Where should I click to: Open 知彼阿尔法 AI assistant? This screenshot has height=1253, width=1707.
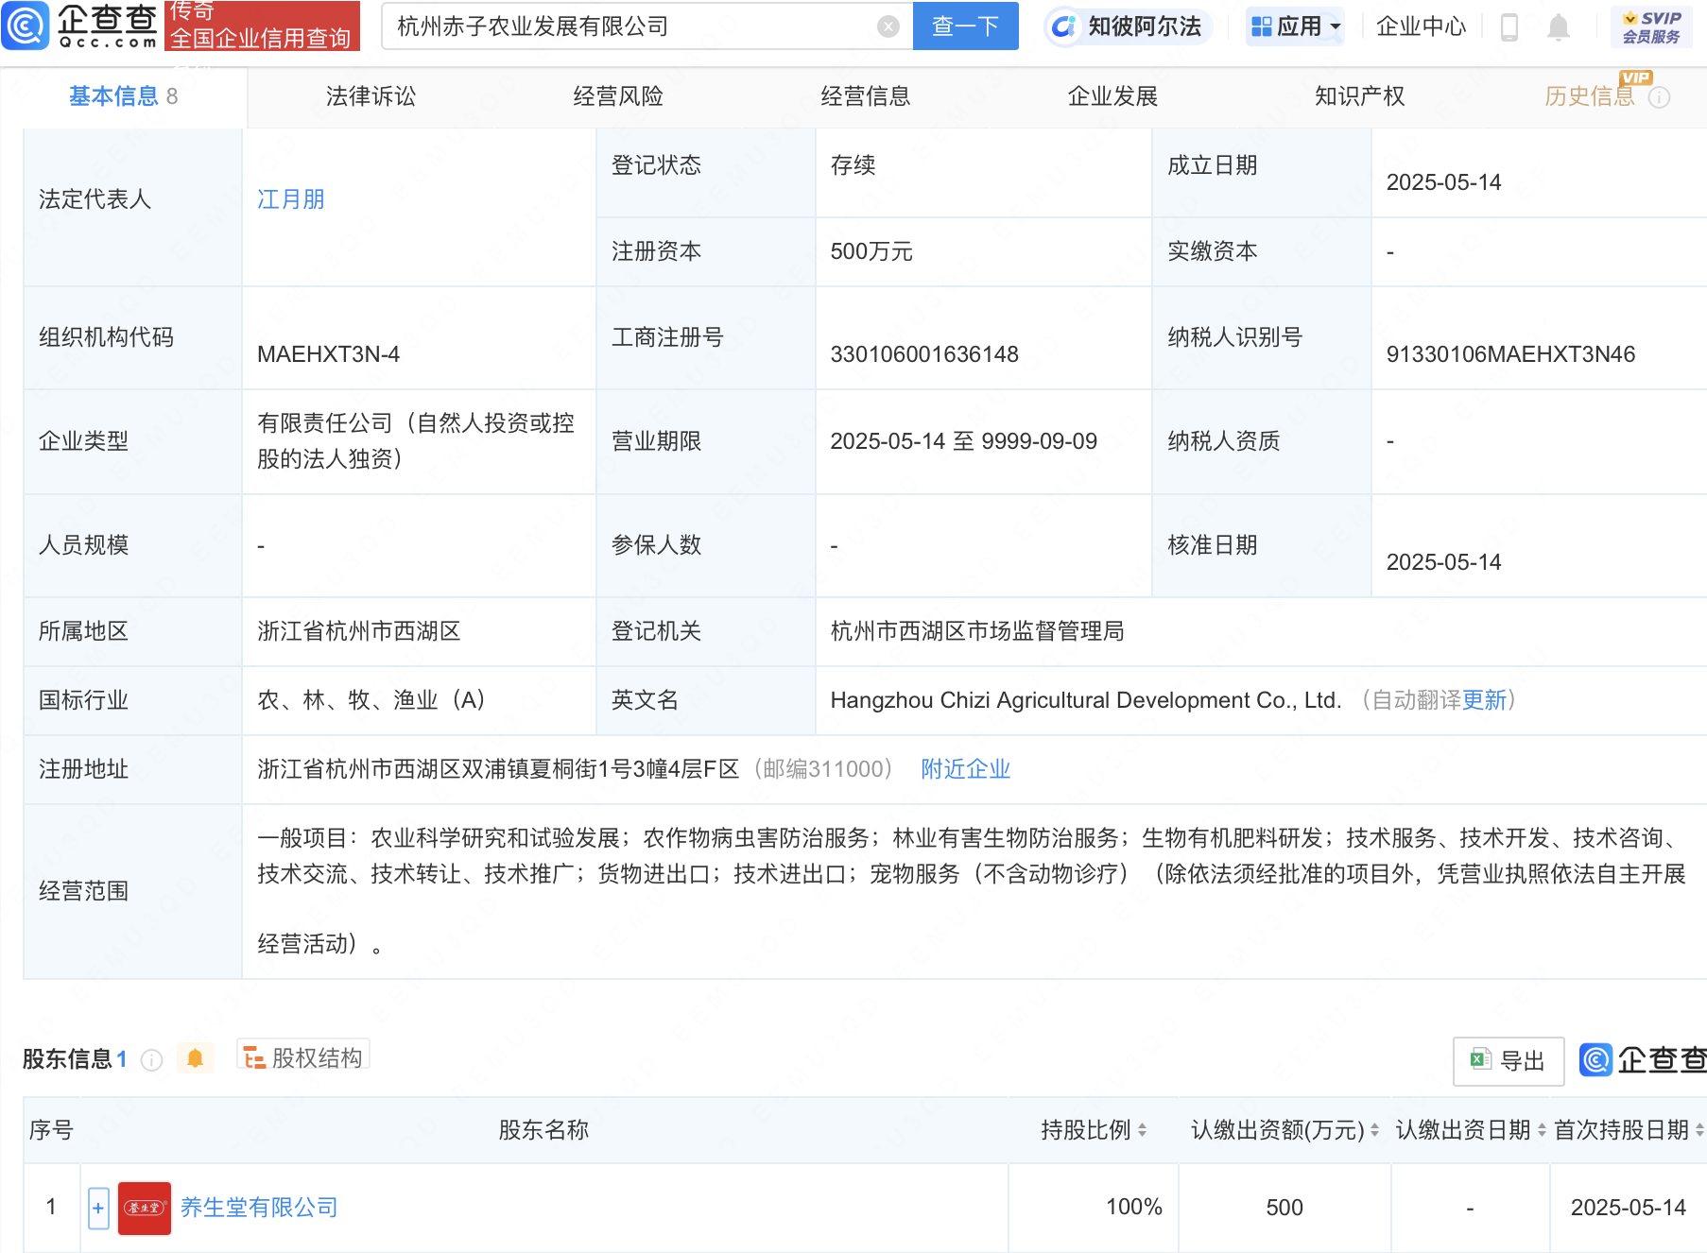coord(1129,26)
